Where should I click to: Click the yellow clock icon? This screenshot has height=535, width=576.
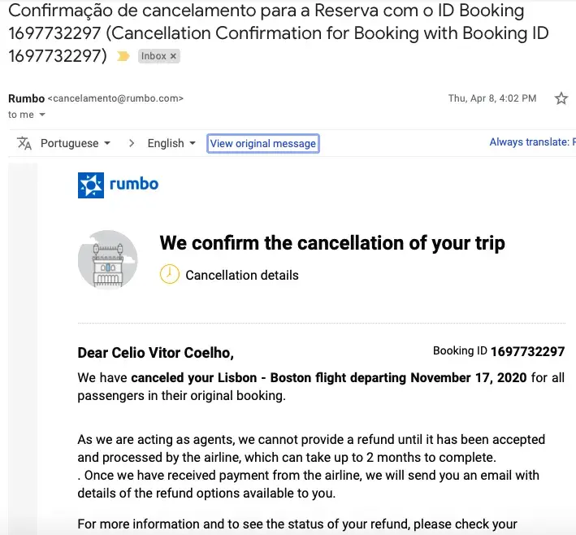tap(169, 274)
